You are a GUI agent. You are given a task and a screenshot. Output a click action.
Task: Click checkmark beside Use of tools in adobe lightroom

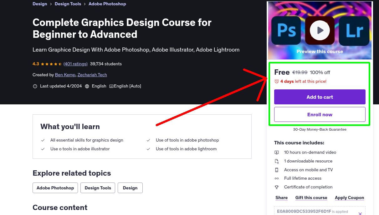(x=148, y=149)
